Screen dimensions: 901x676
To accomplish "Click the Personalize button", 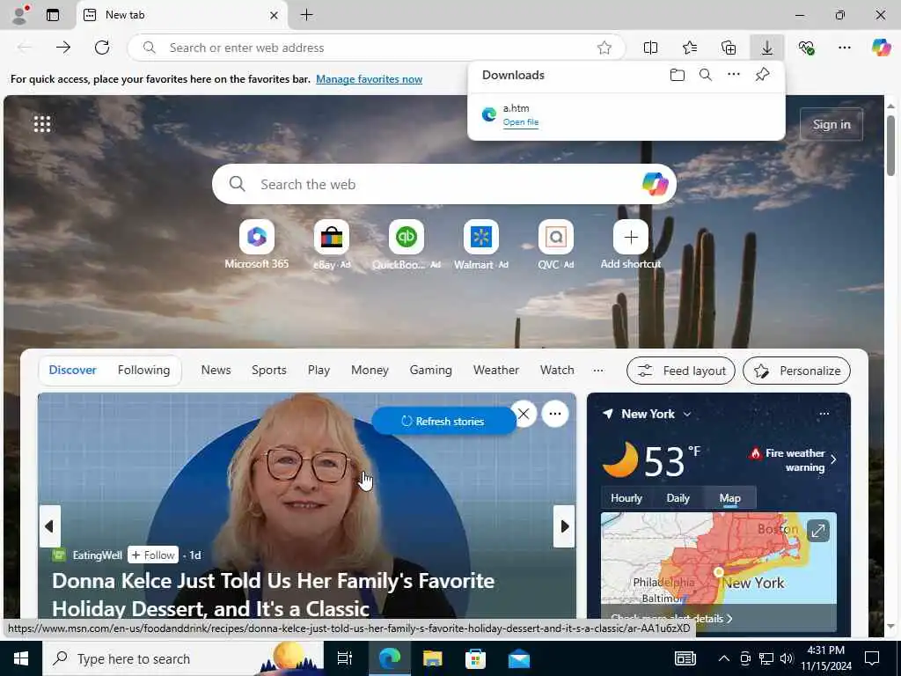I will pyautogui.click(x=797, y=371).
